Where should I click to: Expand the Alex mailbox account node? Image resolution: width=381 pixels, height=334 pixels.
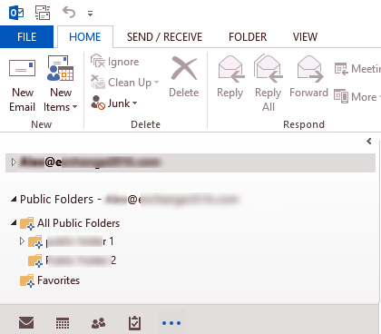[14, 162]
